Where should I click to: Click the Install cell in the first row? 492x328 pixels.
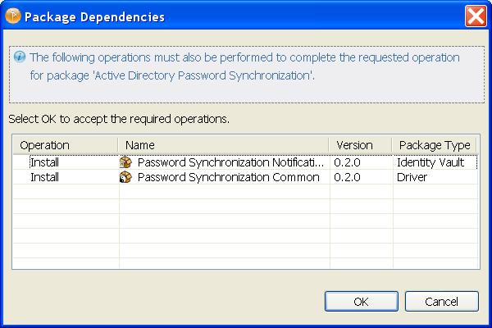tap(44, 162)
